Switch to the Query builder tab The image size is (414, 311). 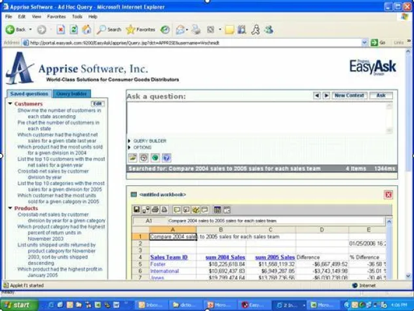(71, 94)
